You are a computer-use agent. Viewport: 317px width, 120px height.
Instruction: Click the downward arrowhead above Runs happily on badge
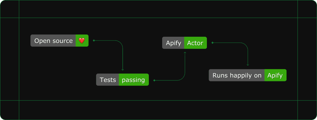[248, 65]
